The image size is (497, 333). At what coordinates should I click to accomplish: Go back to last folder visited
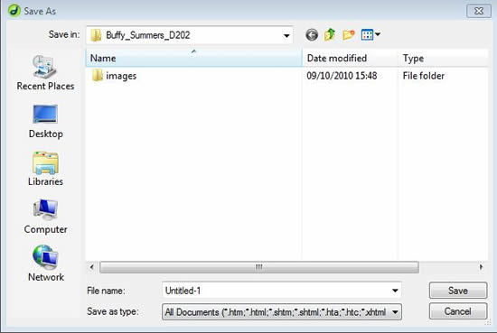312,35
